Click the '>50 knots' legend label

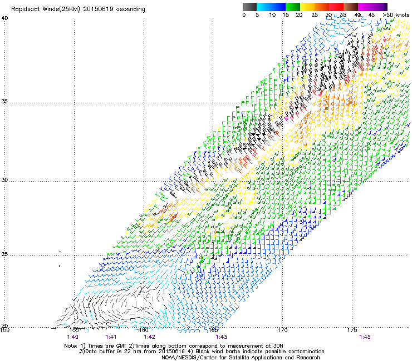396,15
